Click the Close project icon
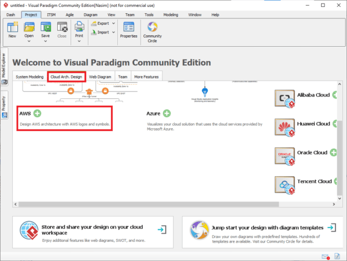The image size is (347, 261). click(62, 27)
